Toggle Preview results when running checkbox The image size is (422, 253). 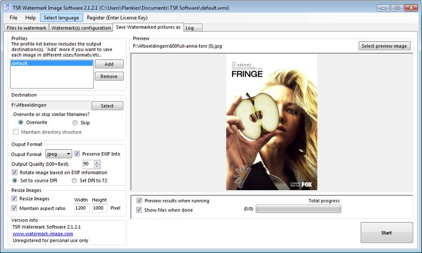coord(139,201)
